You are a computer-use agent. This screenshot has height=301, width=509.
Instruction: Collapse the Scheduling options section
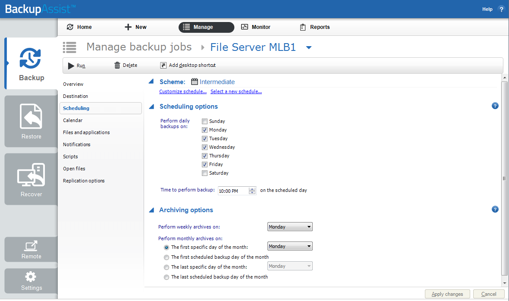(x=151, y=107)
